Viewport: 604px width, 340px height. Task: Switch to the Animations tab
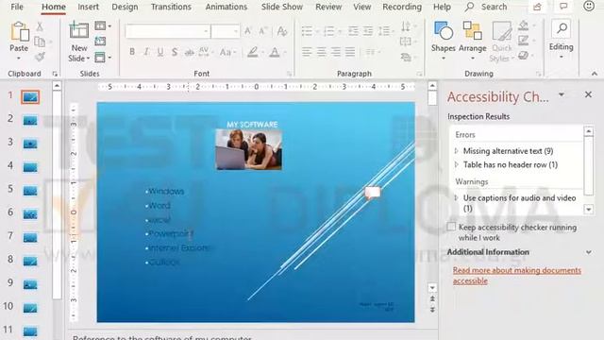click(226, 7)
